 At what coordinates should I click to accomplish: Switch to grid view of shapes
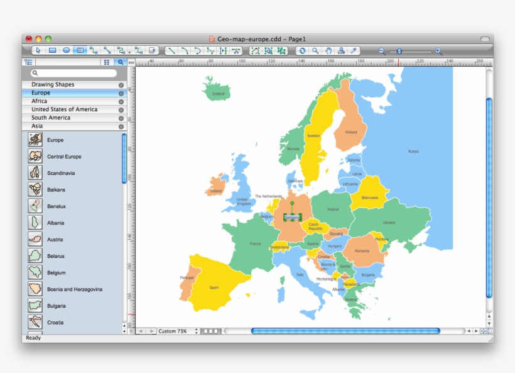coord(107,62)
